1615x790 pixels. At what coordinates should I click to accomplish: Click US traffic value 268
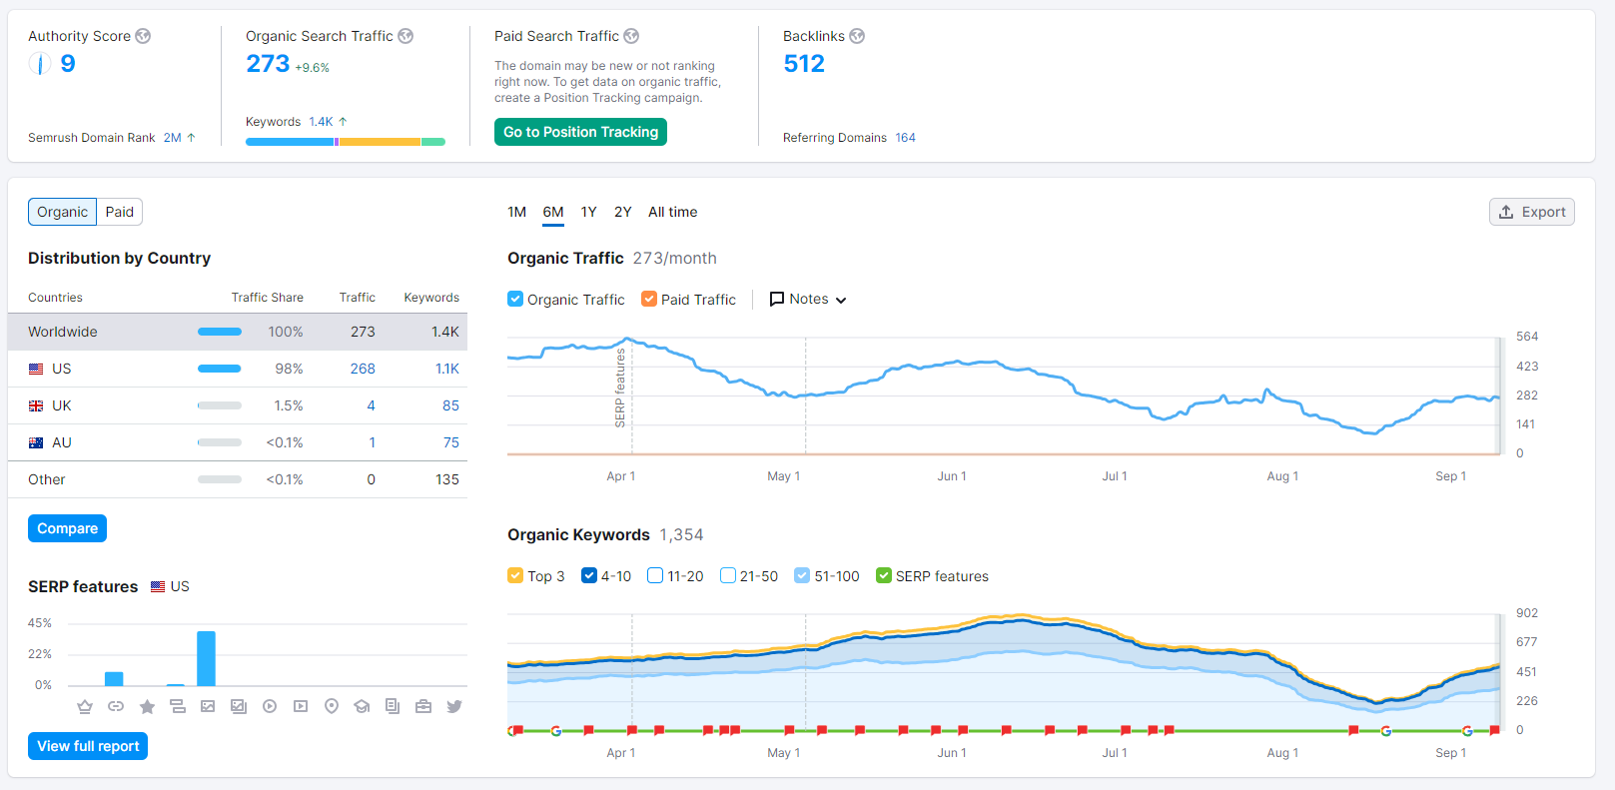363,369
